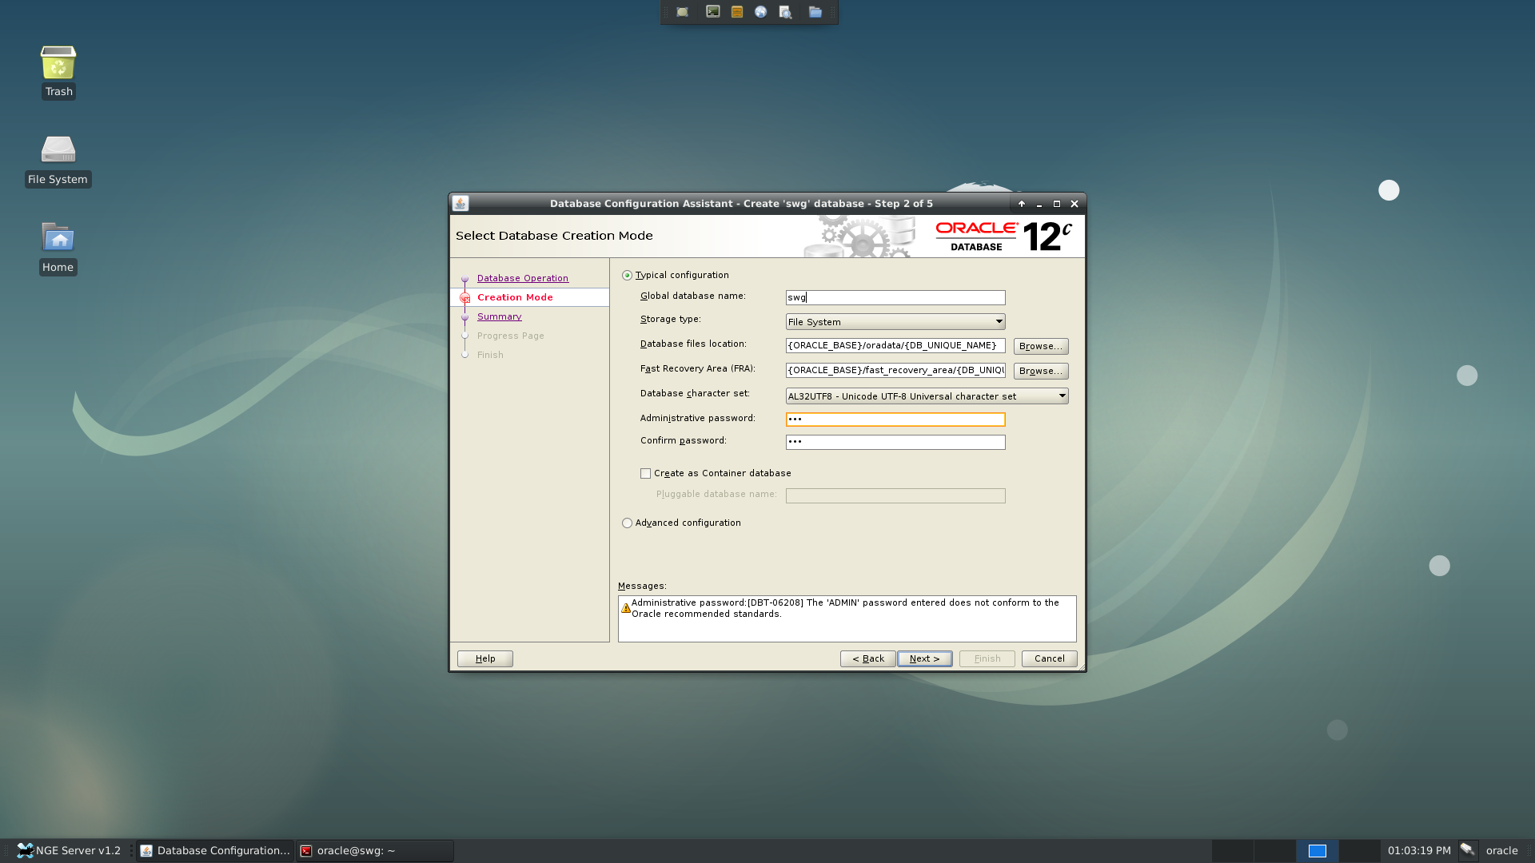Open the folder icon in top panel
Image resolution: width=1535 pixels, height=863 pixels.
click(815, 12)
